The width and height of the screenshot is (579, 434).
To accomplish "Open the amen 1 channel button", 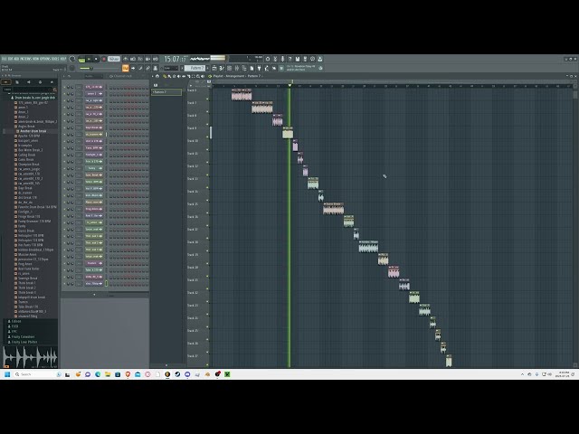I will (94, 94).
